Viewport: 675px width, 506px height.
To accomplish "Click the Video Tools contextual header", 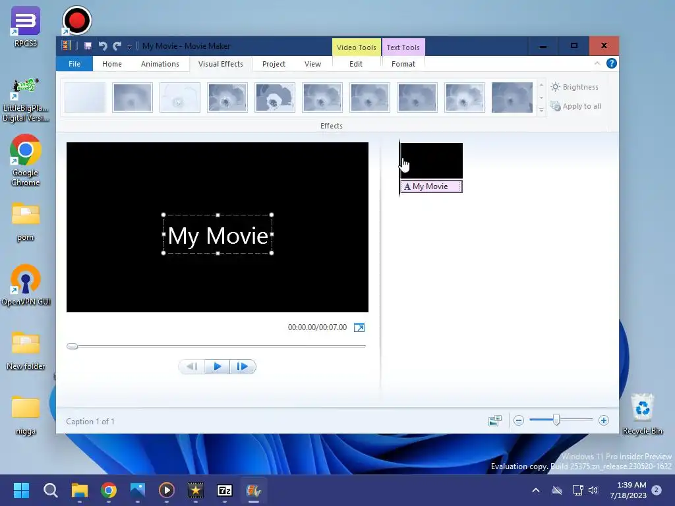I will pos(356,47).
